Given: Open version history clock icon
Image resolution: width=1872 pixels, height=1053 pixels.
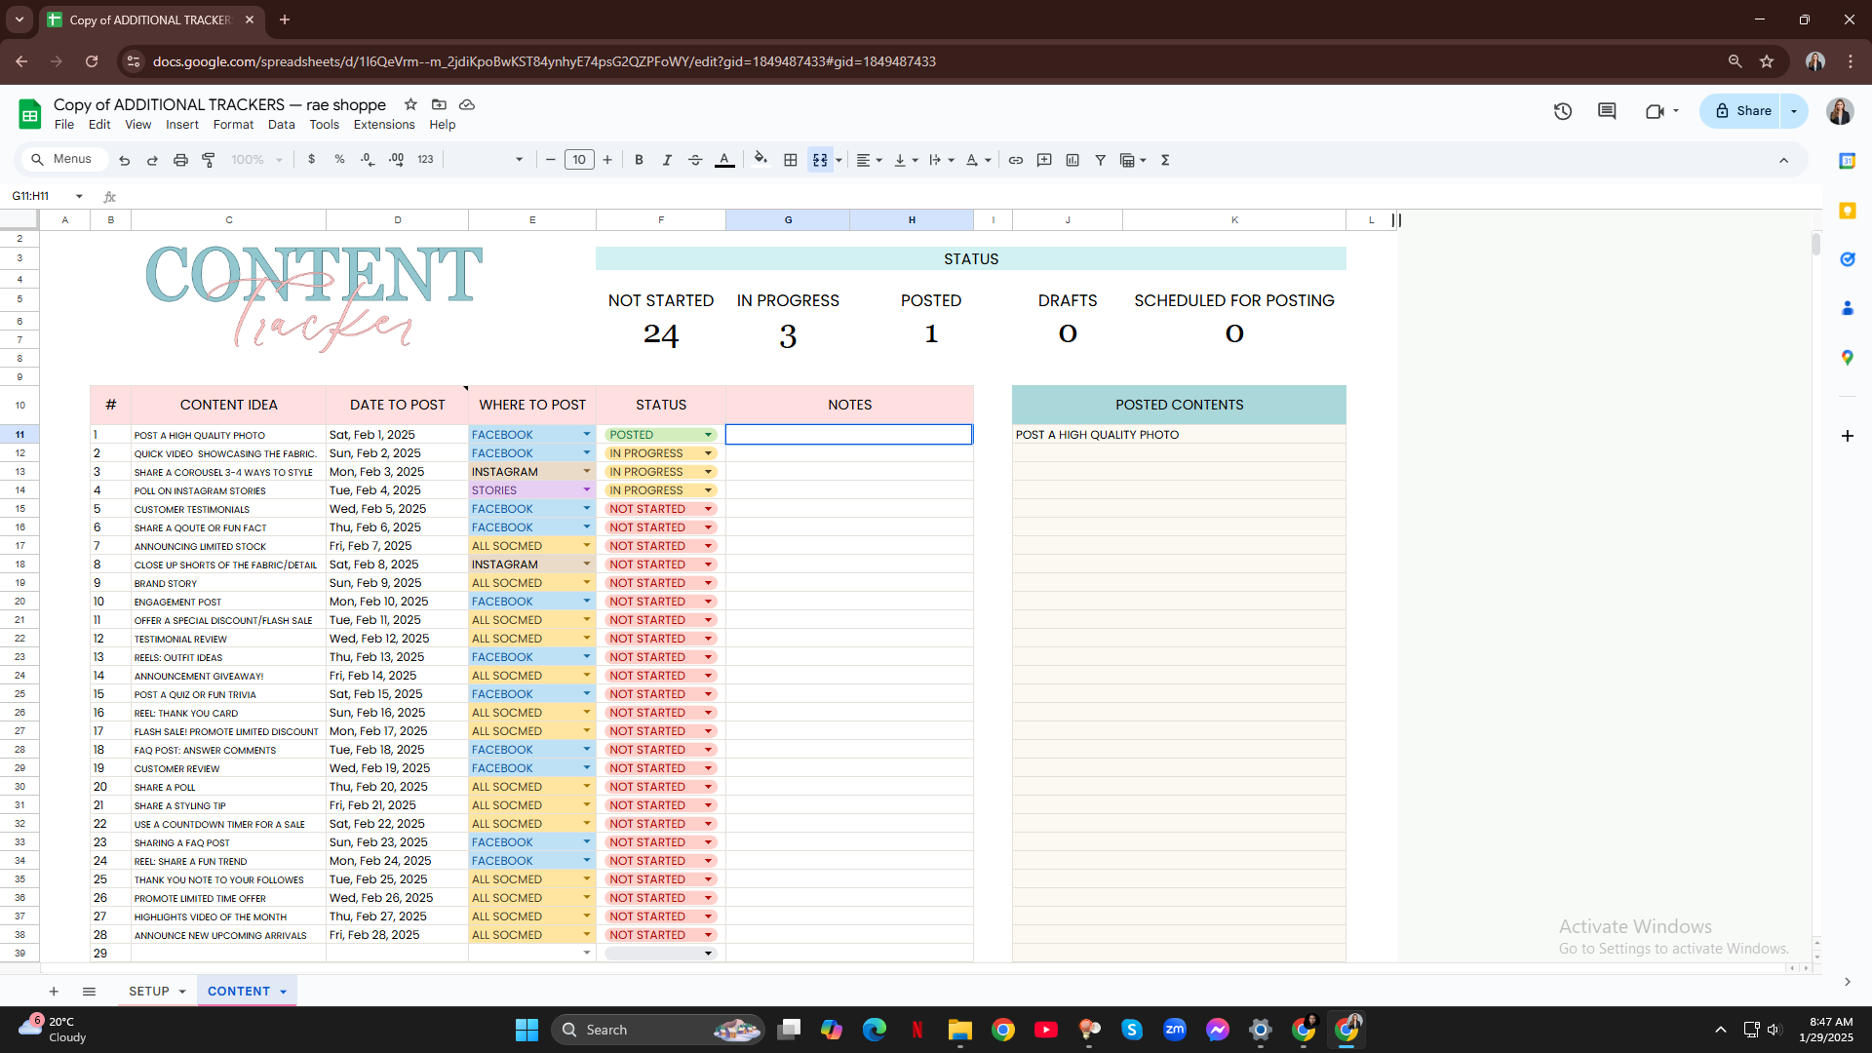Looking at the screenshot, I should [x=1563, y=111].
